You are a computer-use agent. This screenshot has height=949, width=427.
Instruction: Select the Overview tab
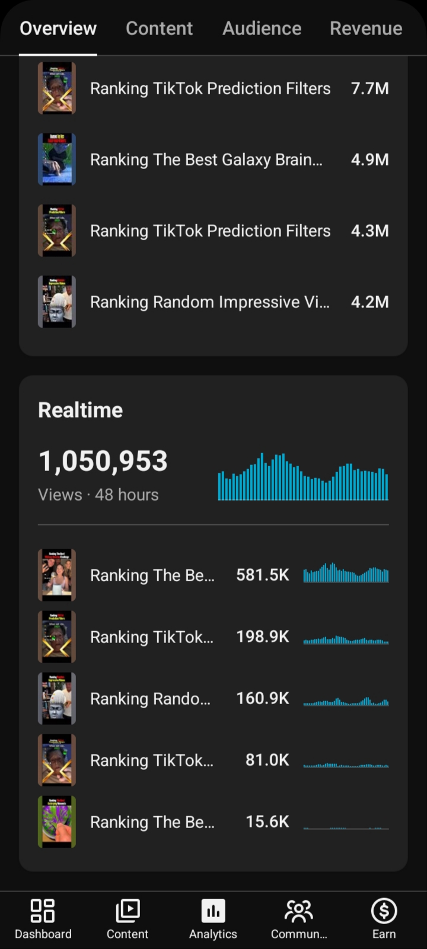(x=58, y=28)
